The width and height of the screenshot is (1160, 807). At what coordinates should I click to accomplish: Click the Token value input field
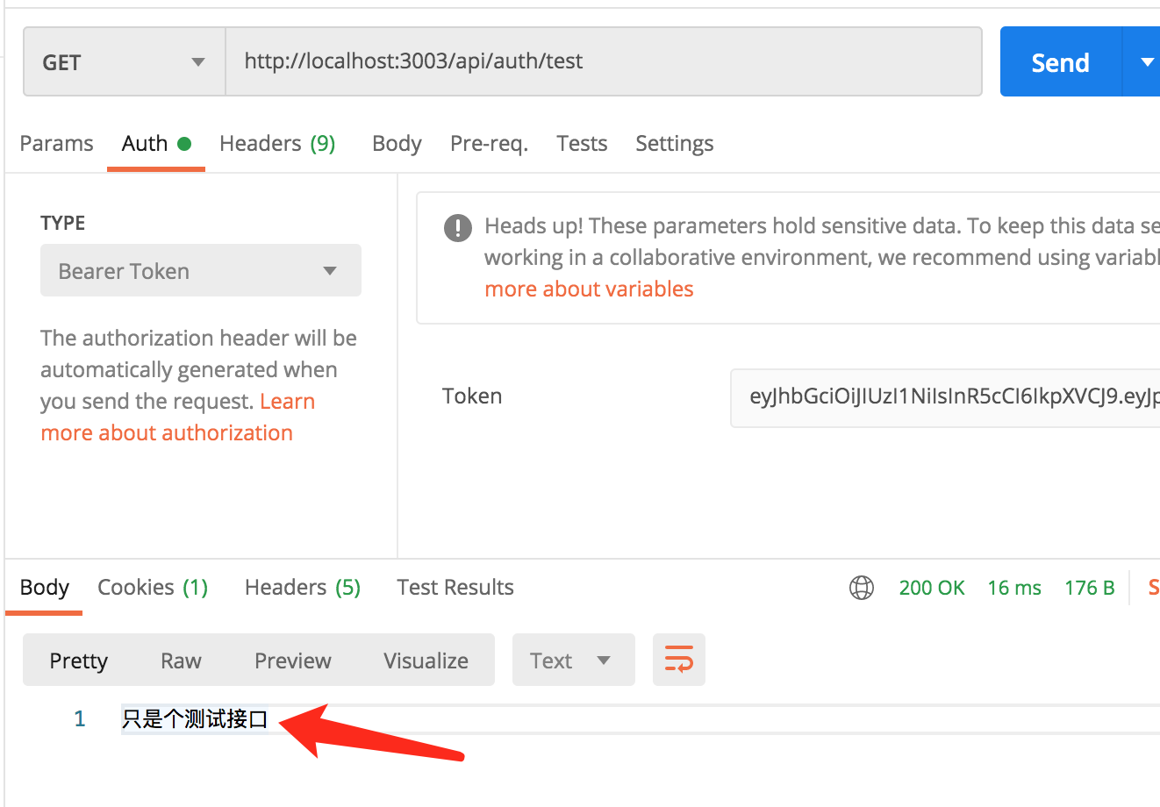946,396
